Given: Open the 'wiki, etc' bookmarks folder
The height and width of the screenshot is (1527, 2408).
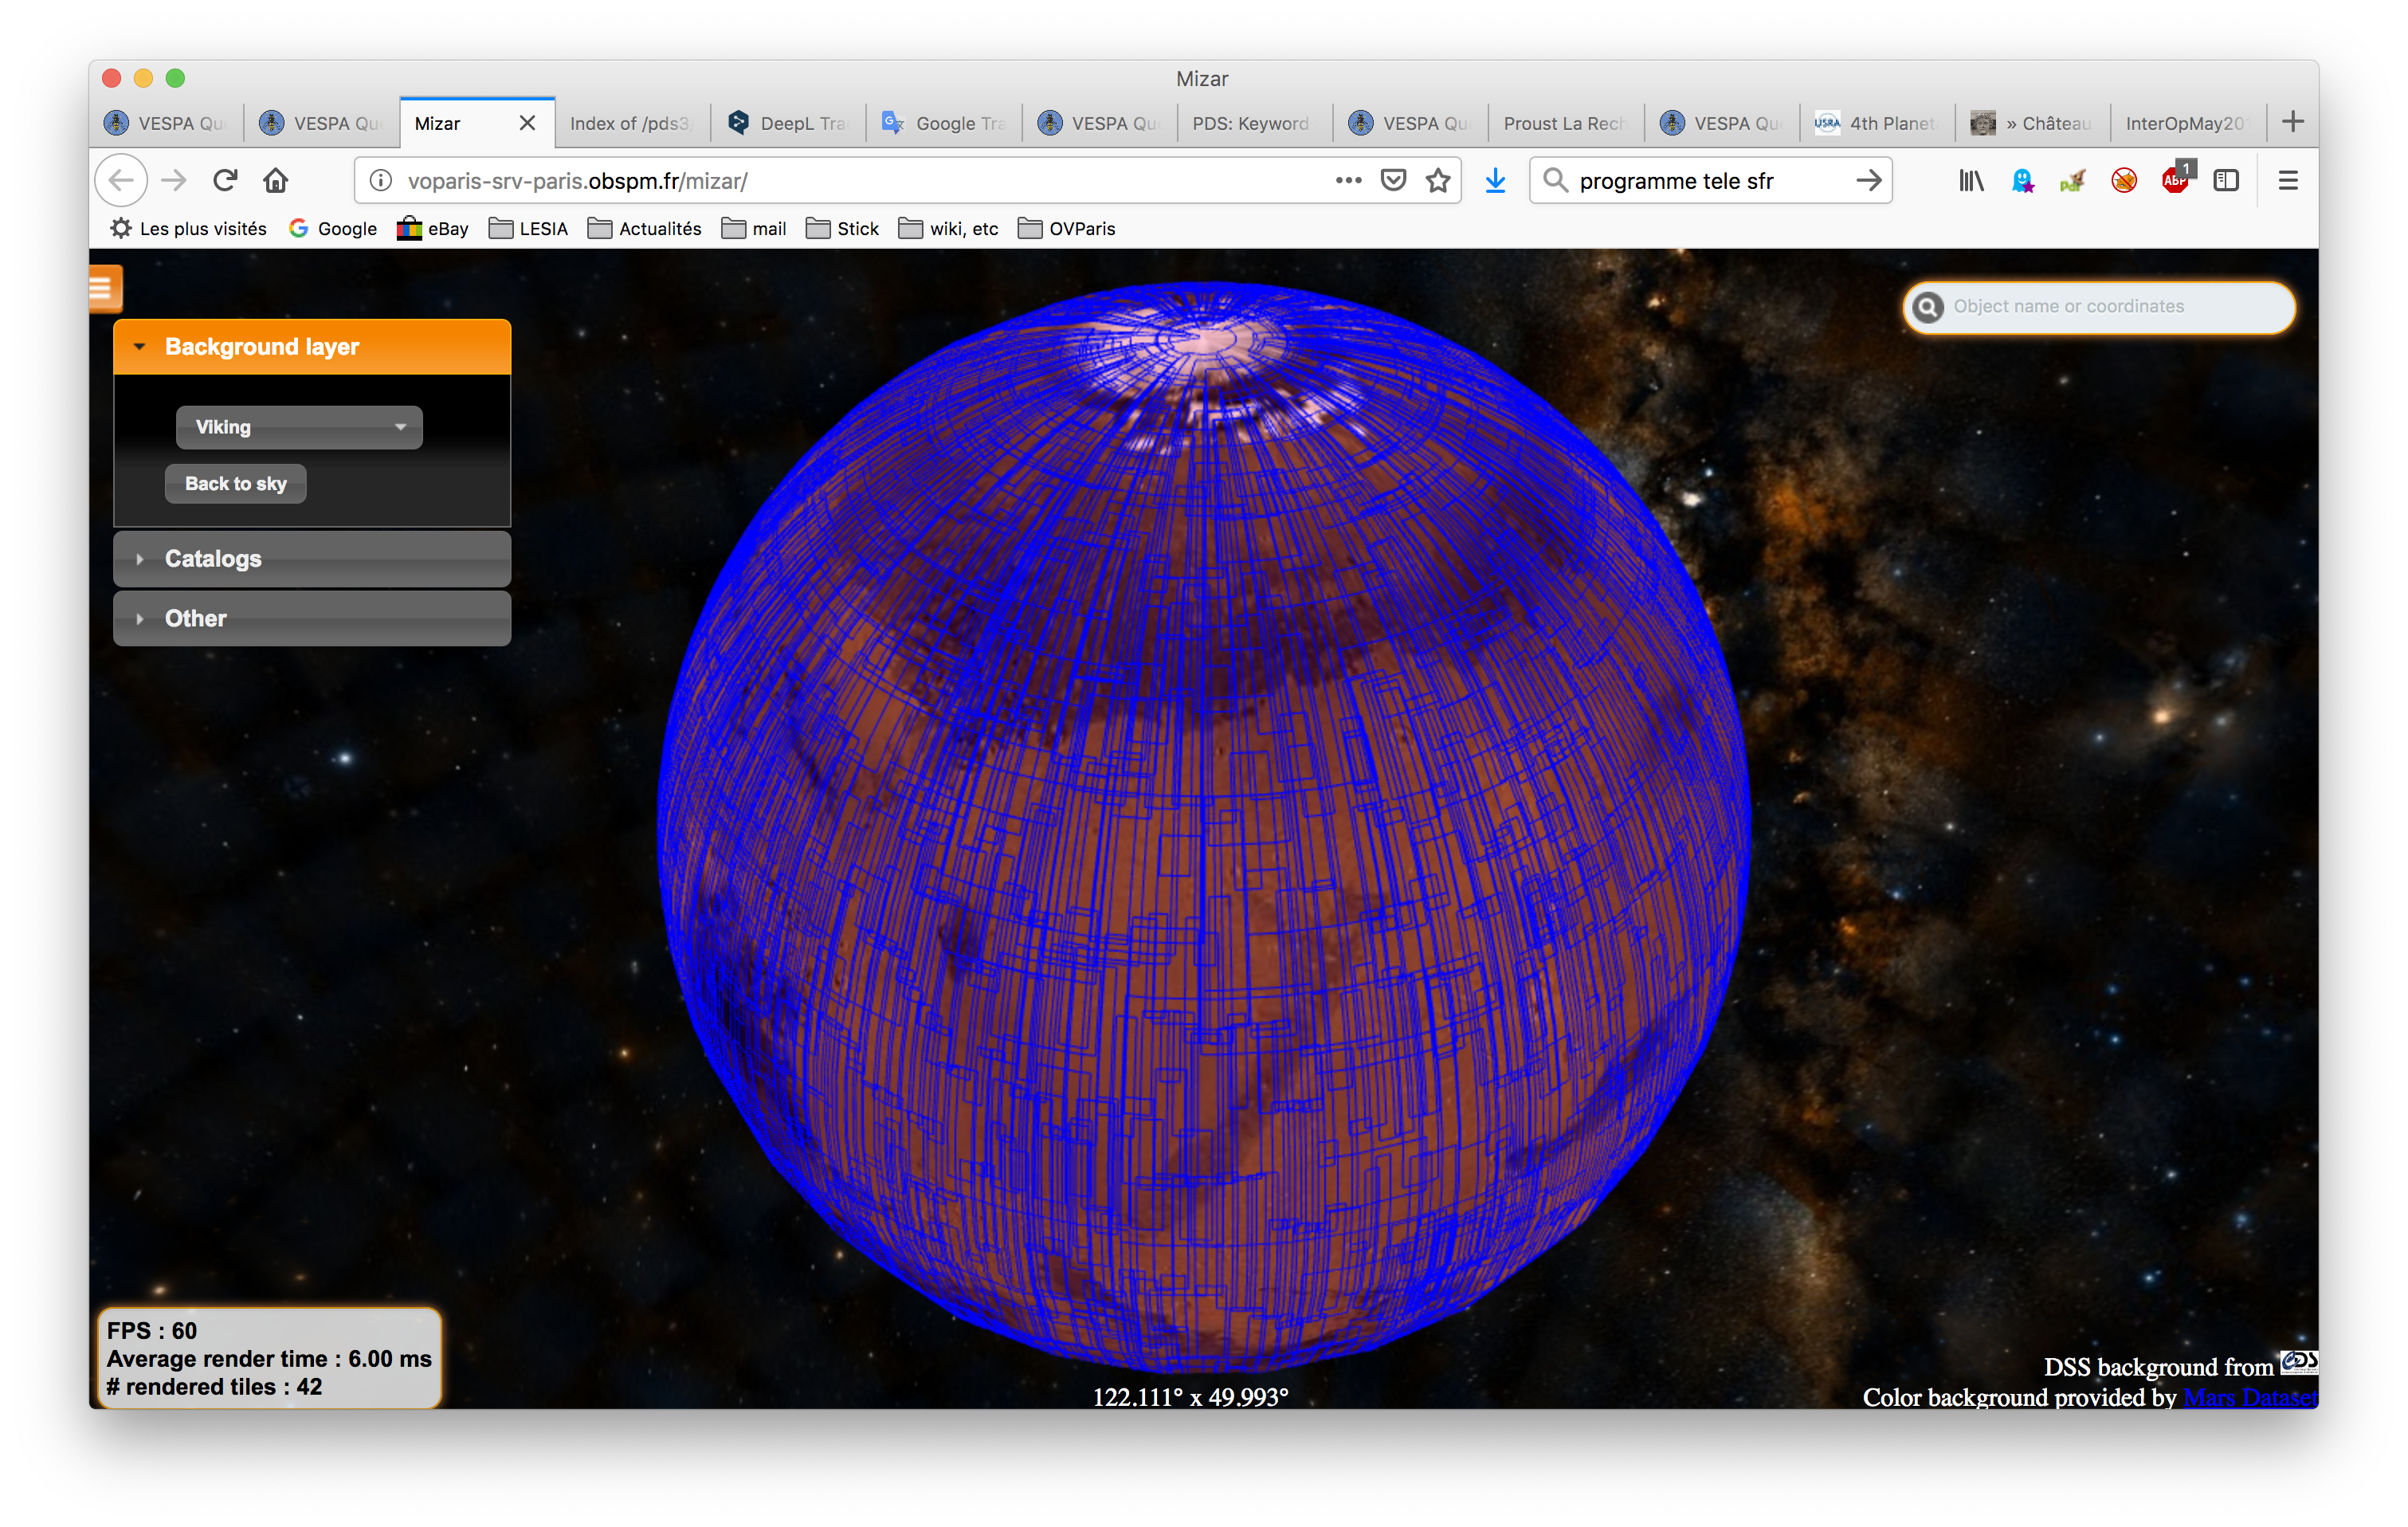Looking at the screenshot, I should click(949, 229).
